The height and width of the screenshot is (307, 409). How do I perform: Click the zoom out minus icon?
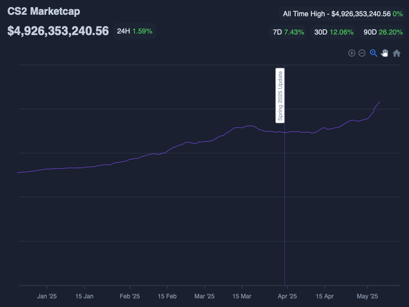pyautogui.click(x=362, y=53)
